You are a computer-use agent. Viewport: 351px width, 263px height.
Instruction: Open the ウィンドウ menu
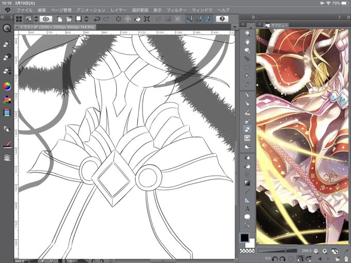202,10
